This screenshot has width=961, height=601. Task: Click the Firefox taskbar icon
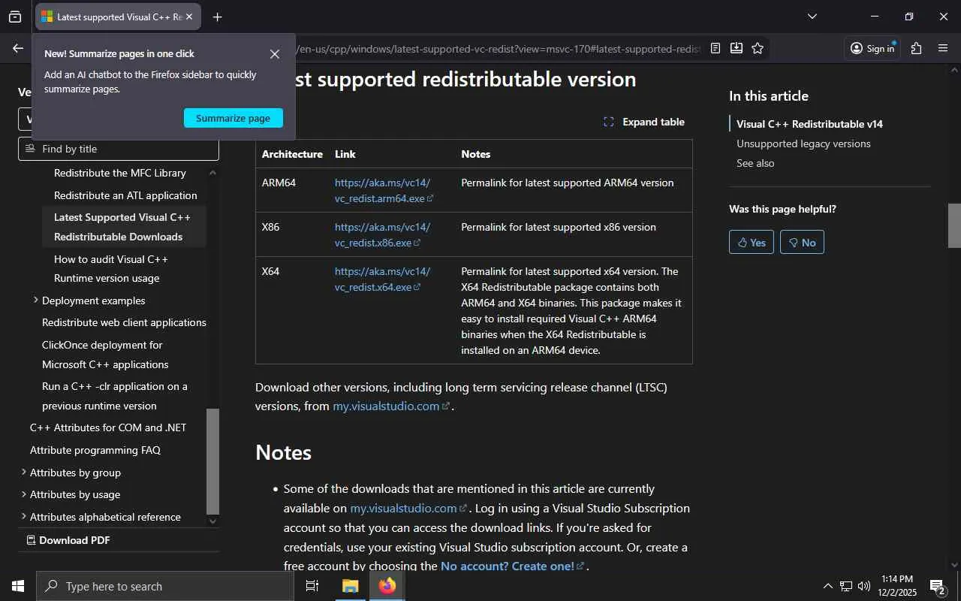[x=387, y=586]
